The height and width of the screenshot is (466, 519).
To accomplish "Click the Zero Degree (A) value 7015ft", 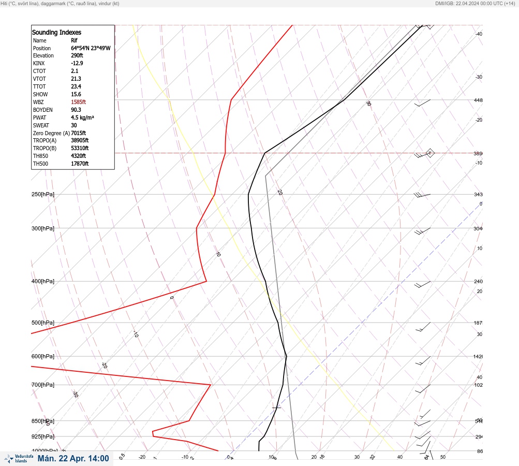I will pos(79,133).
